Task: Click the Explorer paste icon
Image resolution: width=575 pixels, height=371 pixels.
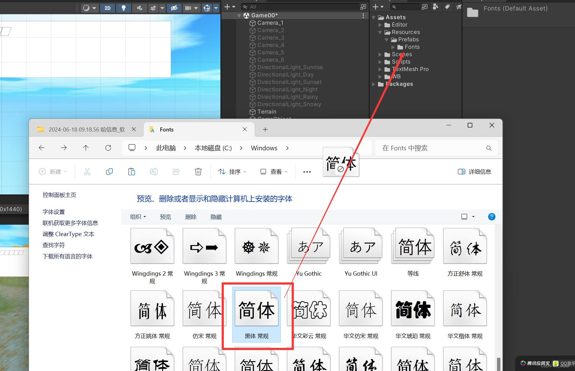Action: (x=132, y=172)
